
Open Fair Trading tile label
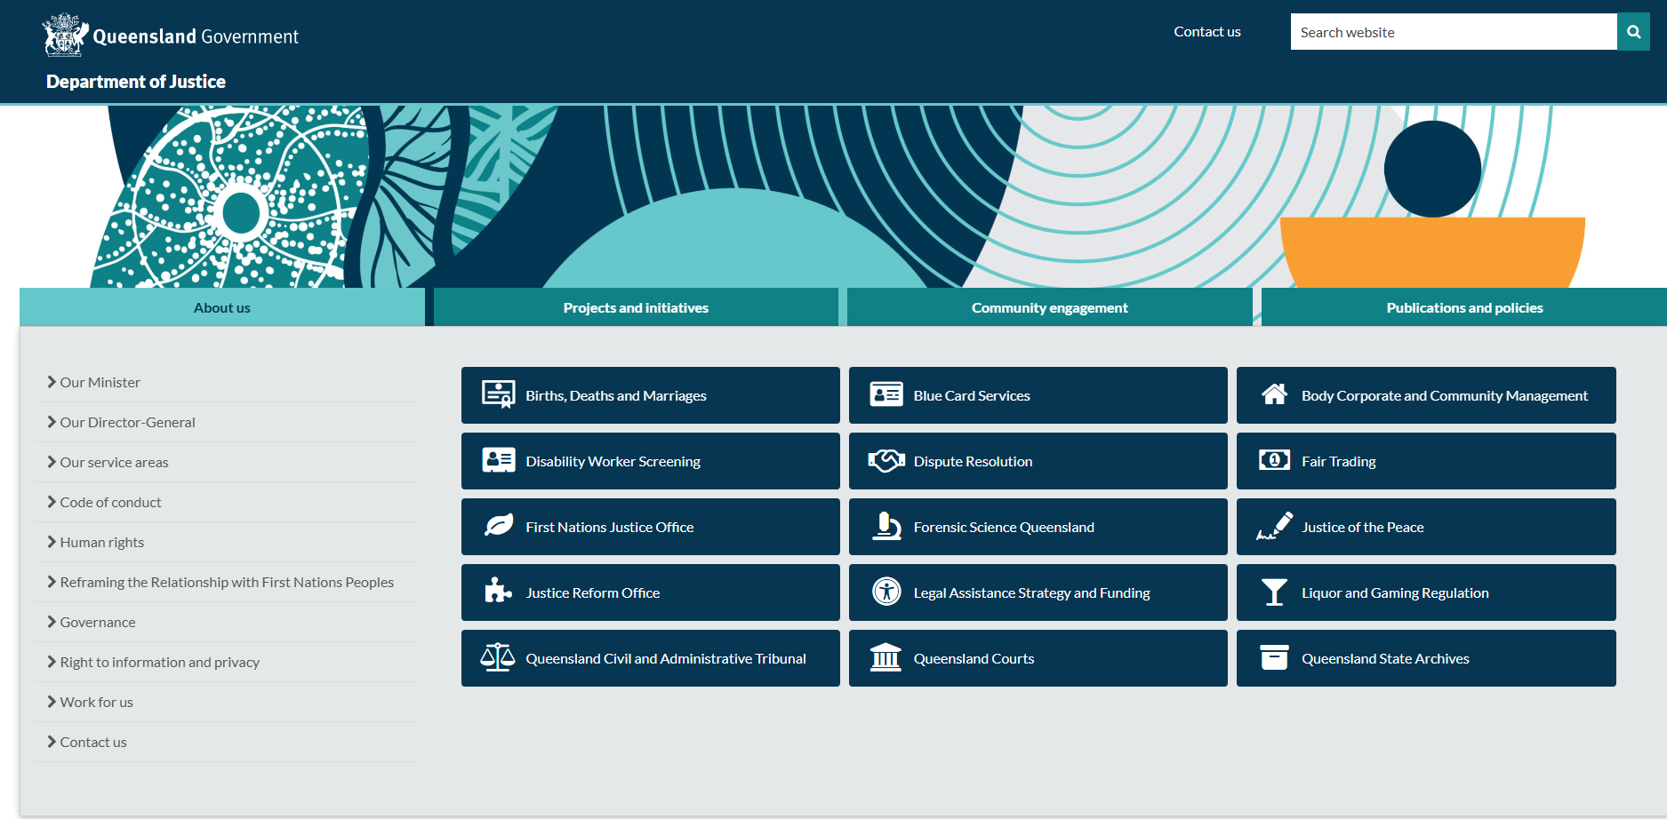pos(1339,461)
